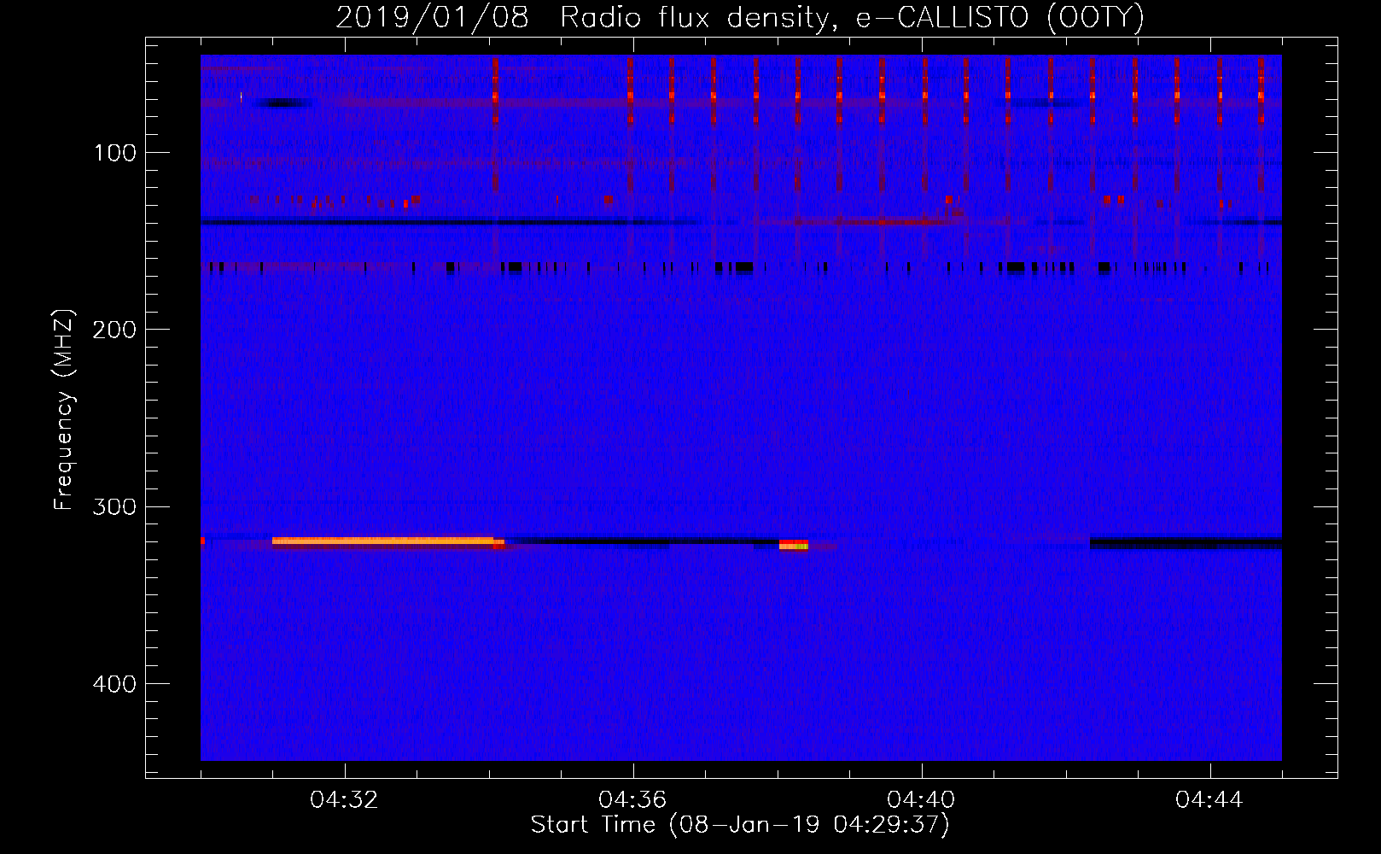Click the 'Start Time (08-Jan-19 04:29:37)' label
The width and height of the screenshot is (1381, 854).
740,825
